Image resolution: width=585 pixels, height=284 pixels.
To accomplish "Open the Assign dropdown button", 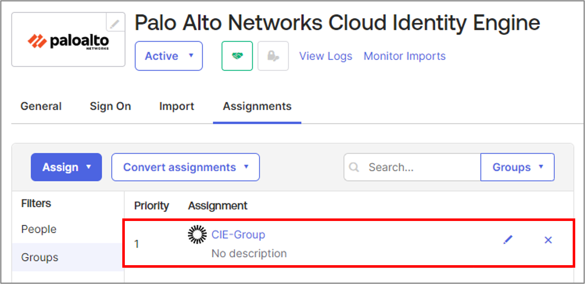I will pos(66,167).
